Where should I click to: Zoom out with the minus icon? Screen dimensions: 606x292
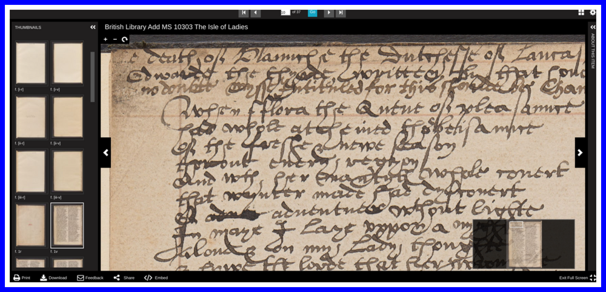click(115, 39)
